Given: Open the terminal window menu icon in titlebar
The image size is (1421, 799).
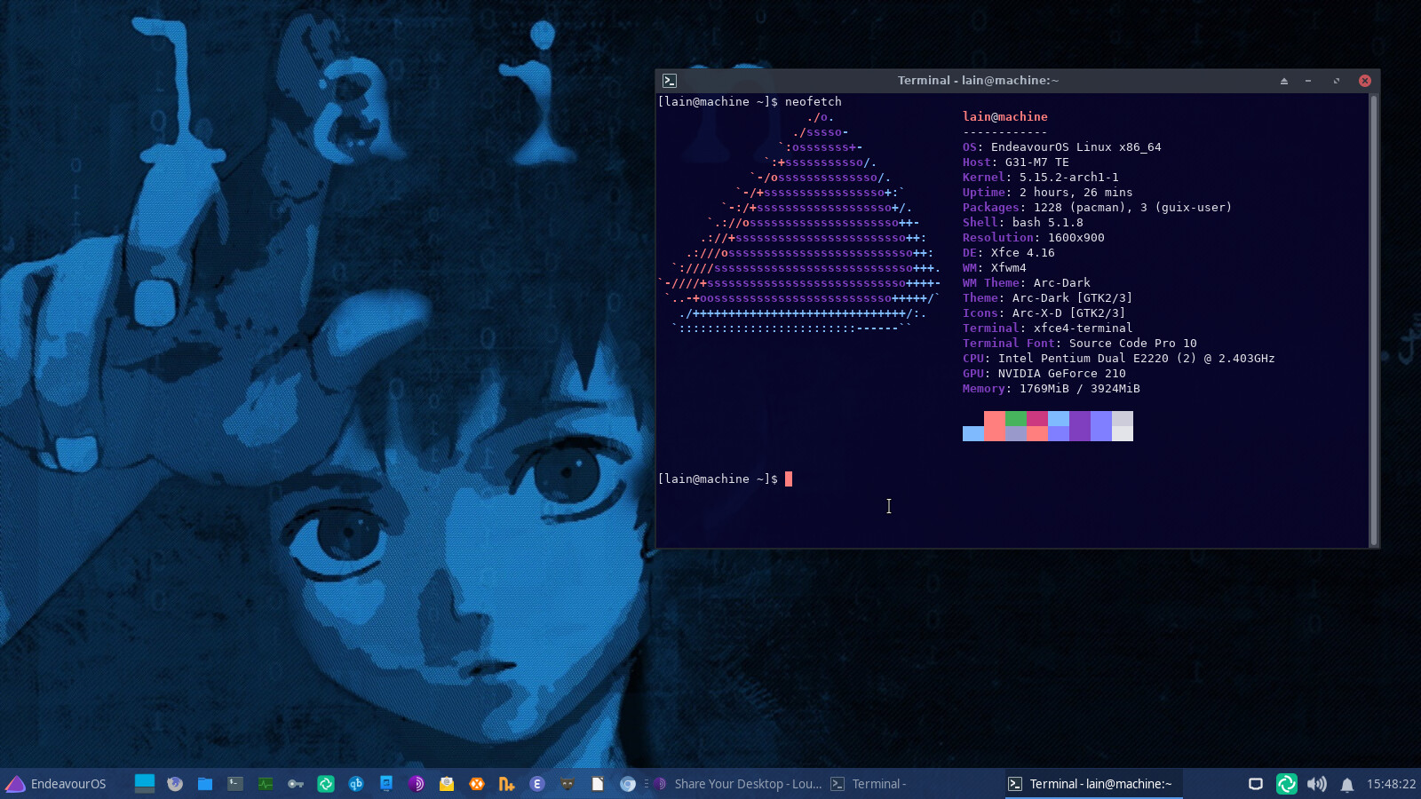Looking at the screenshot, I should pyautogui.click(x=670, y=81).
